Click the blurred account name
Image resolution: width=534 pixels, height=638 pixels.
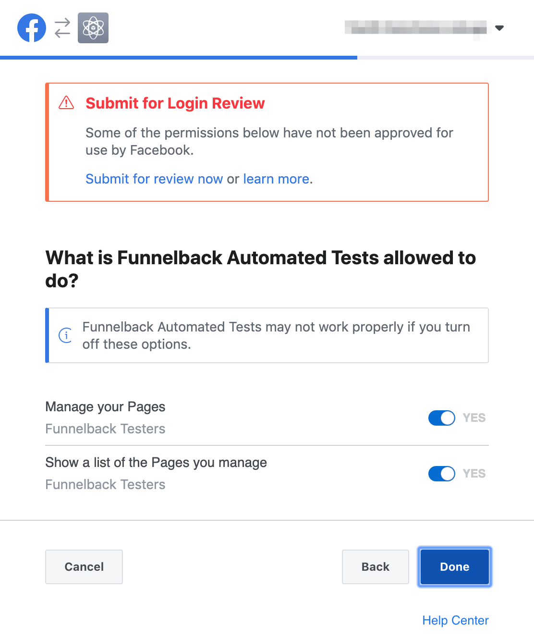point(415,28)
